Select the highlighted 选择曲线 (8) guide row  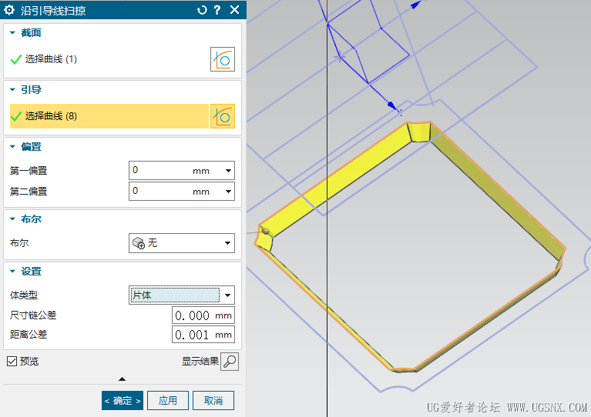click(109, 116)
